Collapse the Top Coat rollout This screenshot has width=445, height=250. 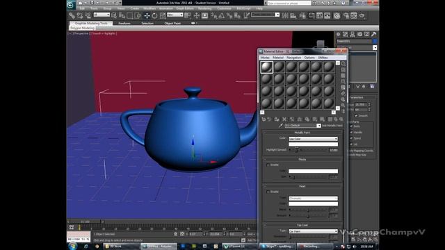tap(302, 225)
